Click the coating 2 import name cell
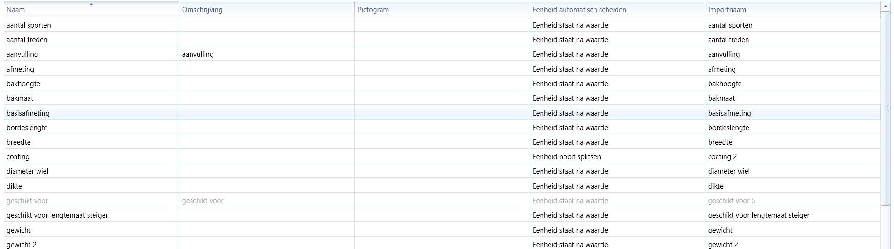The width and height of the screenshot is (894, 249). tap(792, 156)
